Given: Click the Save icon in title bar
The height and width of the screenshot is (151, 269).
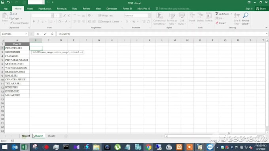Looking at the screenshot, I should 3,2.
